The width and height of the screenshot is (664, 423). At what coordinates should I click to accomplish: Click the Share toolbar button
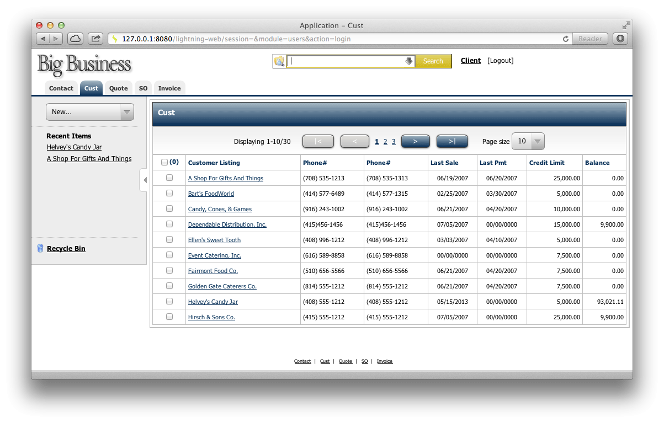(95, 39)
